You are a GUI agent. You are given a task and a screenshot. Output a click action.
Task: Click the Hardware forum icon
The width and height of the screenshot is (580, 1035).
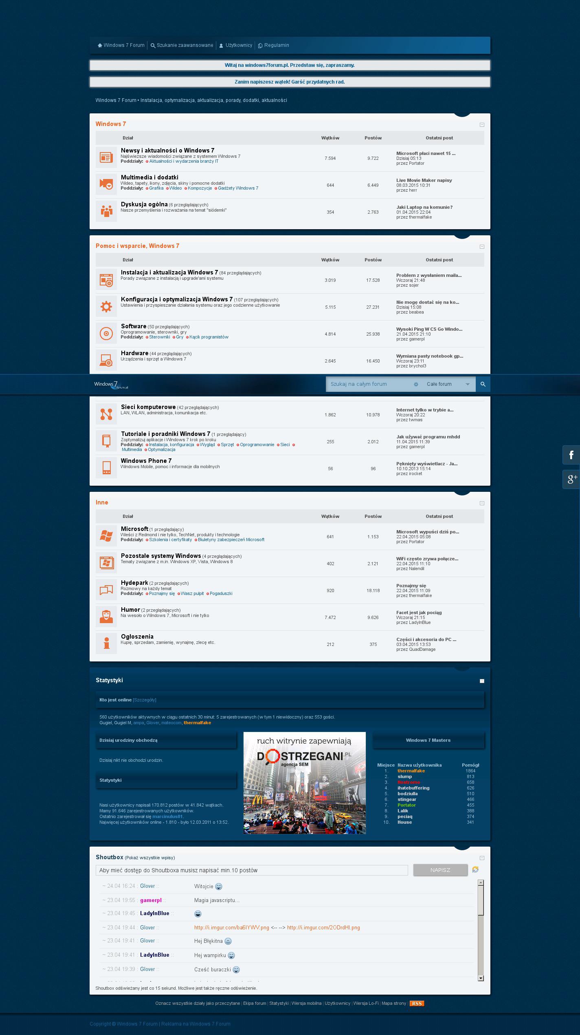pyautogui.click(x=106, y=360)
